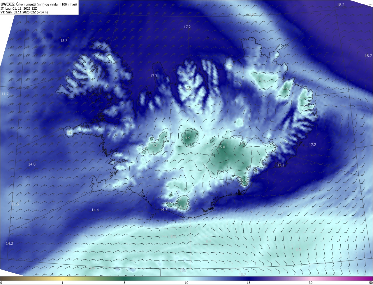Click the 6.2 value label
The width and height of the screenshot is (373, 285).
point(182,207)
